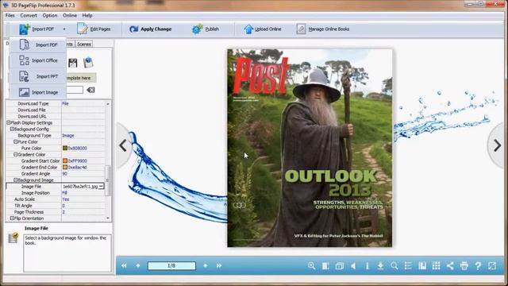Click the Edit Pages toolbar button
The width and height of the screenshot is (508, 286).
coord(94,29)
